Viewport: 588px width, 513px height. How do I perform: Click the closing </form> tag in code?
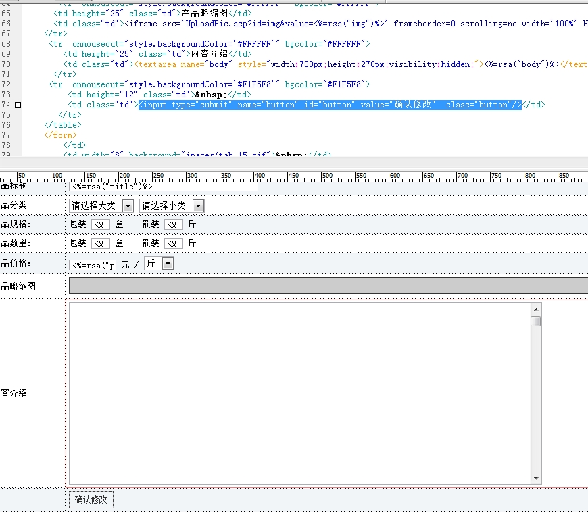click(x=60, y=135)
